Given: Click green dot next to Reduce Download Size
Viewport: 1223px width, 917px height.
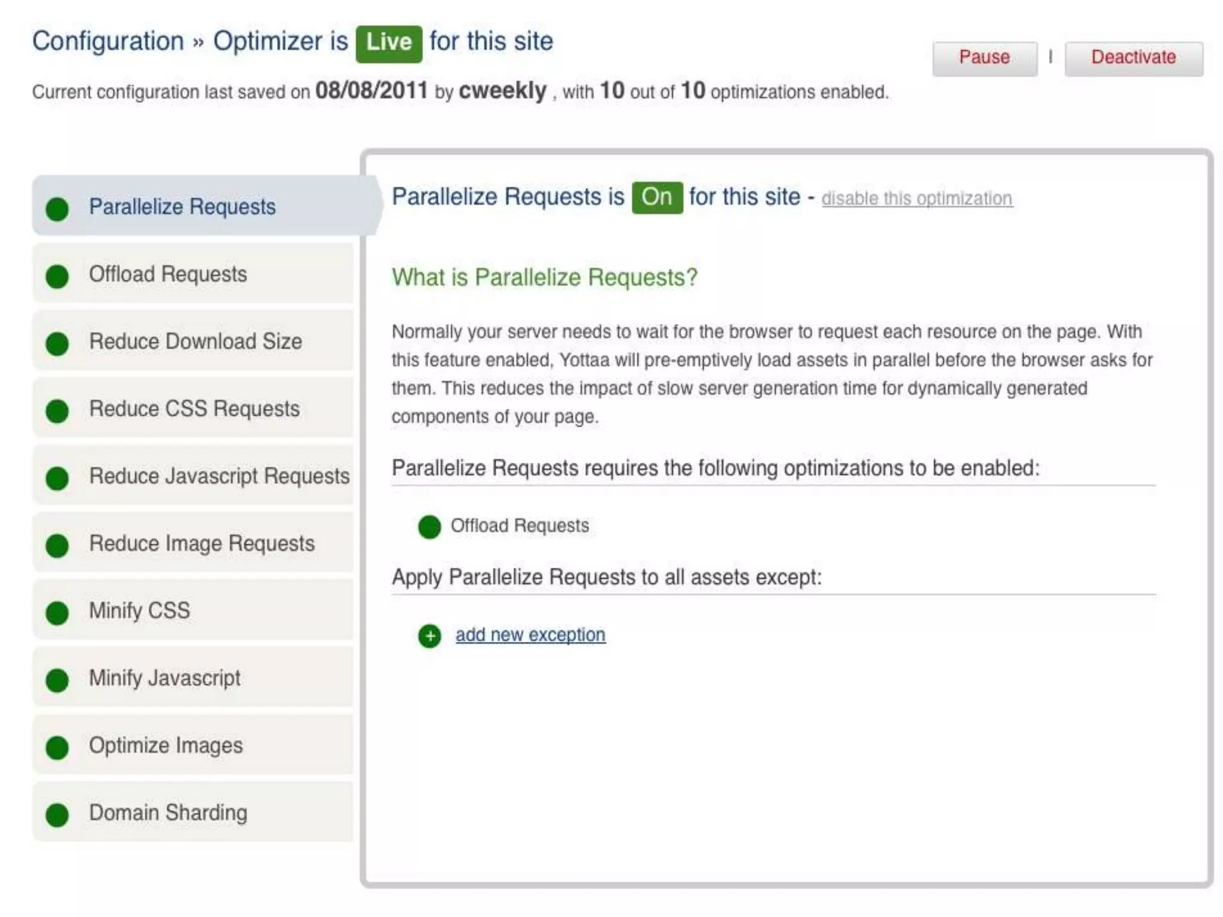Looking at the screenshot, I should pyautogui.click(x=57, y=344).
